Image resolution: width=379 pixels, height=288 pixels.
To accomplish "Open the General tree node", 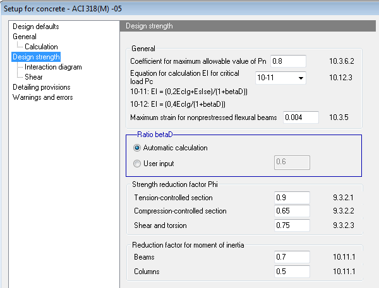I will coord(25,37).
